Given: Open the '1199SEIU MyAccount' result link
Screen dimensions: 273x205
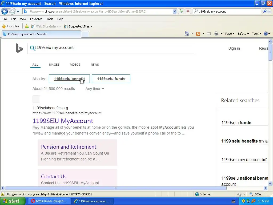Looking at the screenshot, I should [x=63, y=121].
